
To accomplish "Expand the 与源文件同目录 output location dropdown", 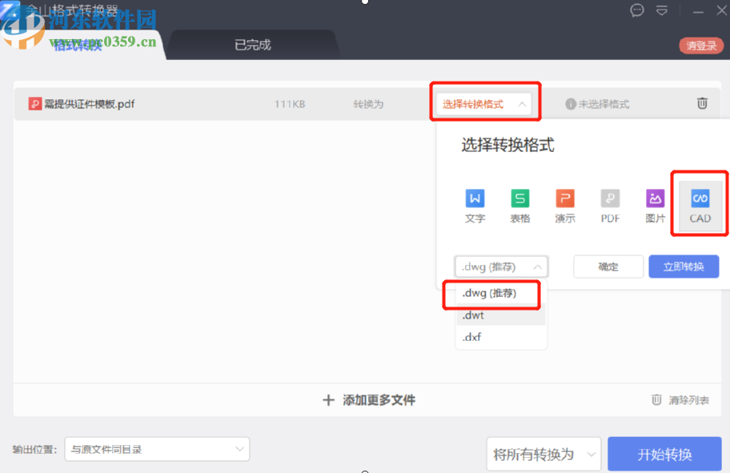I will [x=156, y=450].
